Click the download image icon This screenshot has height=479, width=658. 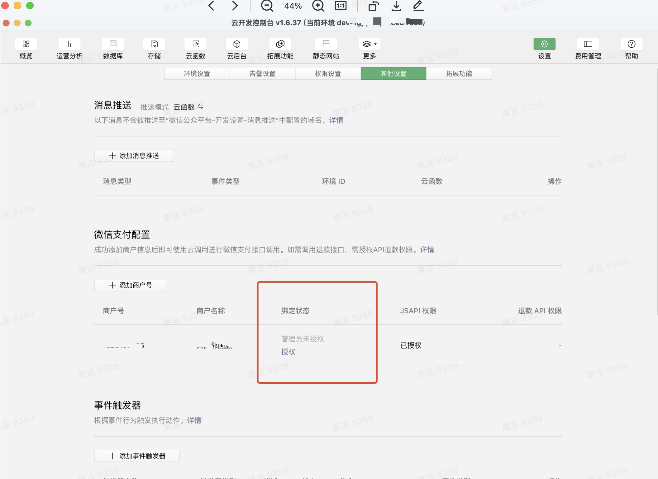click(396, 6)
